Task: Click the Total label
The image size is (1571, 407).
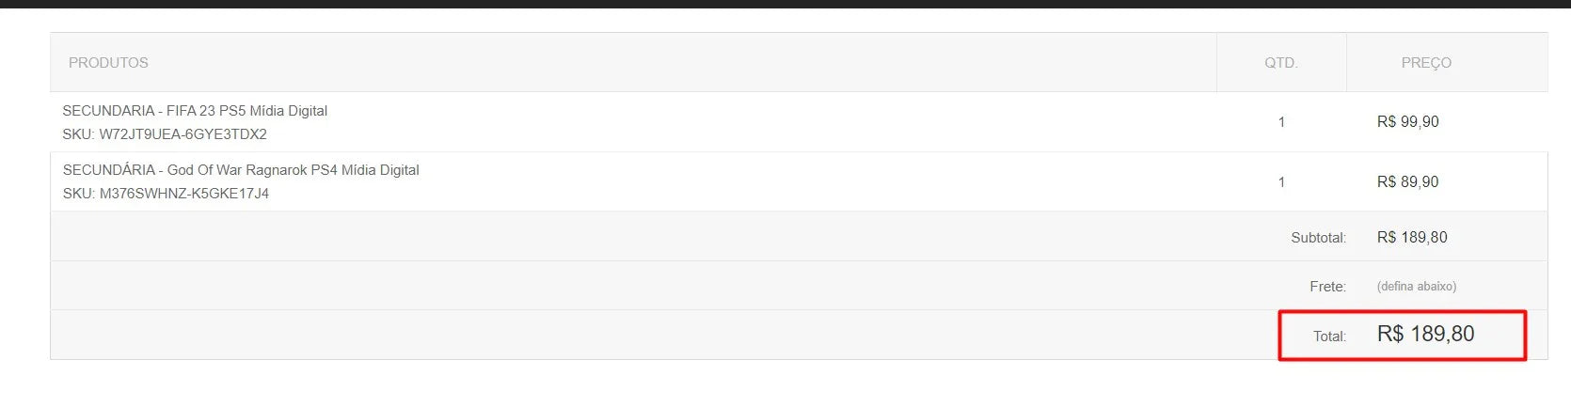Action: click(1329, 337)
